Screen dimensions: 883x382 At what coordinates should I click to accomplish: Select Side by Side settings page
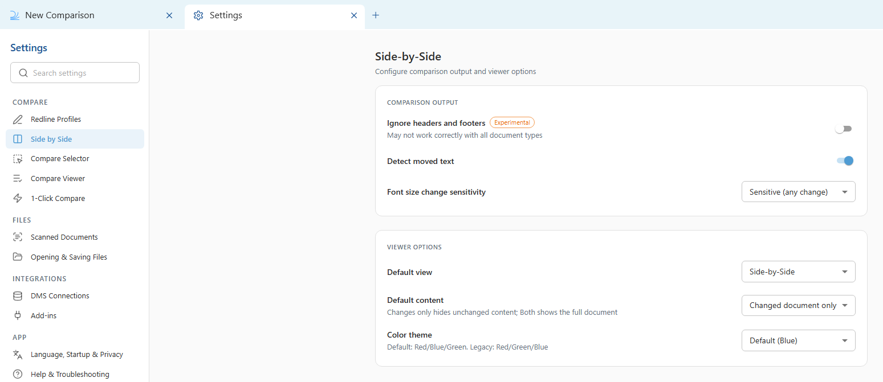click(x=75, y=139)
